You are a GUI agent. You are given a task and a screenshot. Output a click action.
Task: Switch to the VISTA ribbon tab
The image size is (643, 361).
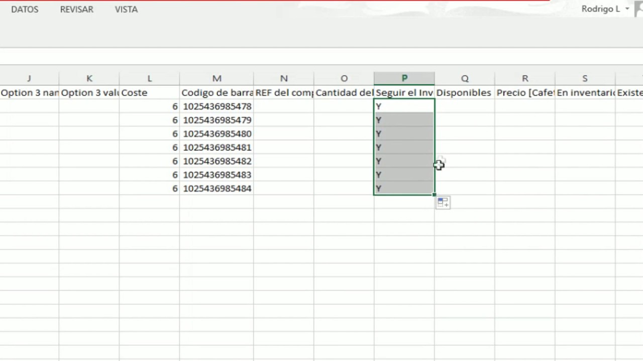126,10
